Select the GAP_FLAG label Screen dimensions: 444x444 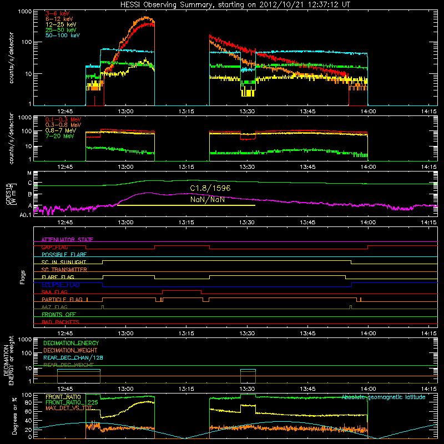coord(54,247)
